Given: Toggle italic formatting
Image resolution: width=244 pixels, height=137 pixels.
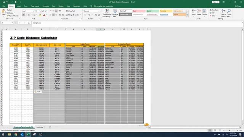Looking at the screenshot, I should (26, 15).
